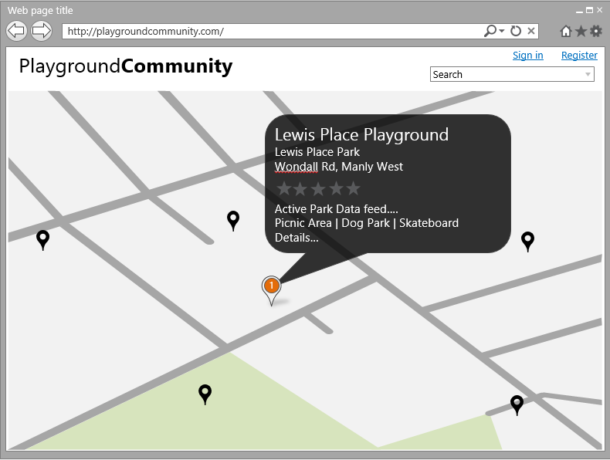Click the magnifier icon in address bar
The image size is (610, 460).
coord(490,32)
